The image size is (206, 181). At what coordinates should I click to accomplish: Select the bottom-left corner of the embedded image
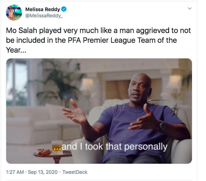point(12,158)
